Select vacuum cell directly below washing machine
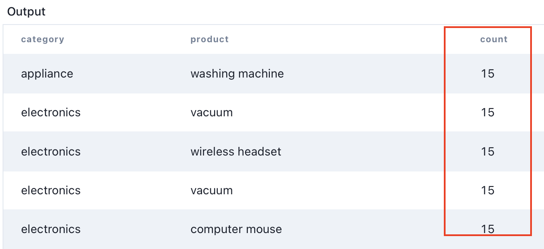This screenshot has width=544, height=249. pyautogui.click(x=212, y=112)
